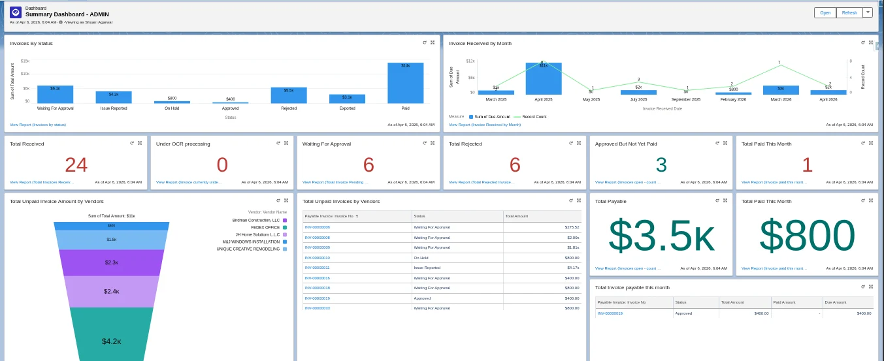
Task: Click the On Hold status cell
Action: (457, 258)
